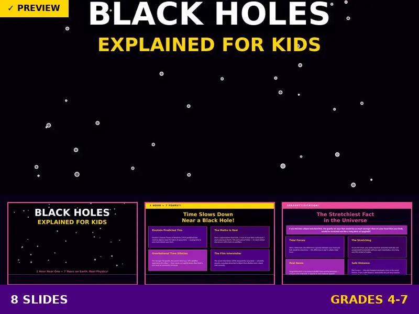Image resolution: width=419 pixels, height=314 pixels.
Task: Click the GRADES 4-7 label
Action: click(x=369, y=299)
